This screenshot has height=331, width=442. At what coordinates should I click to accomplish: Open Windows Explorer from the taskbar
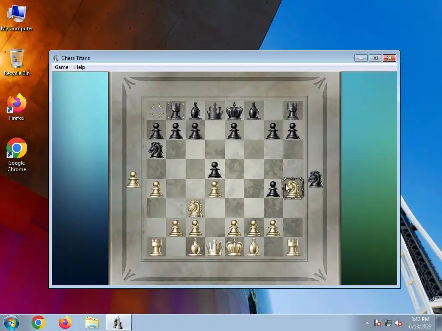[92, 323]
